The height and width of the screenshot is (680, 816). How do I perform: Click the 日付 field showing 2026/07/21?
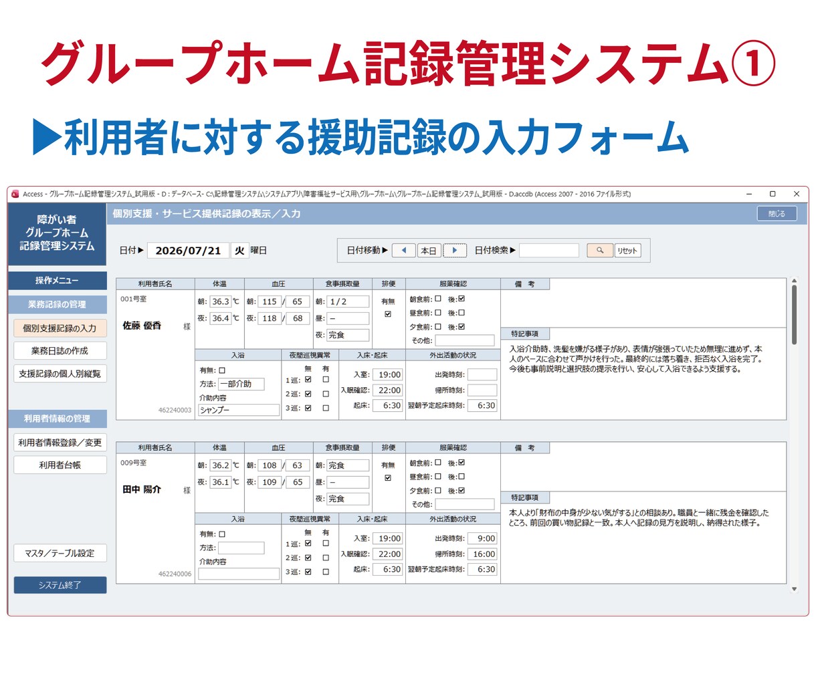click(188, 251)
